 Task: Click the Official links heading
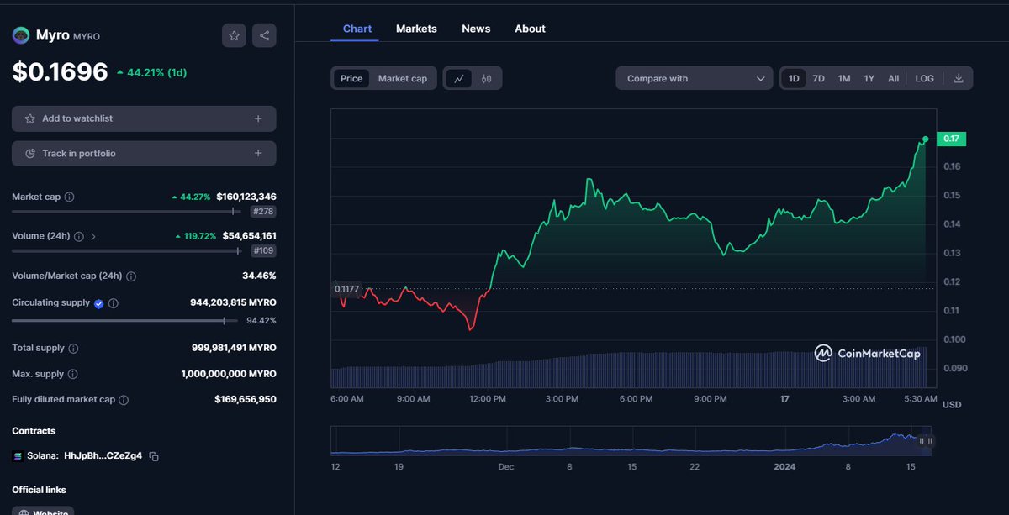(39, 490)
